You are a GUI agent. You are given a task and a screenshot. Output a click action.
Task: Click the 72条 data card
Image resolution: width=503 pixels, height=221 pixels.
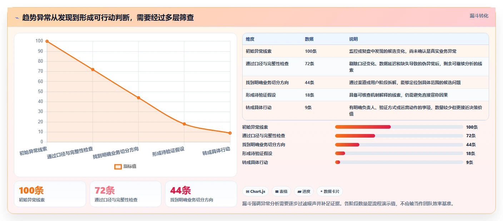[126, 194]
